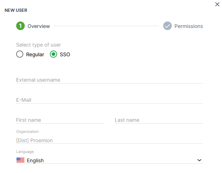Click the NEW USER dialog title
This screenshot has height=173, width=222.
(16, 10)
